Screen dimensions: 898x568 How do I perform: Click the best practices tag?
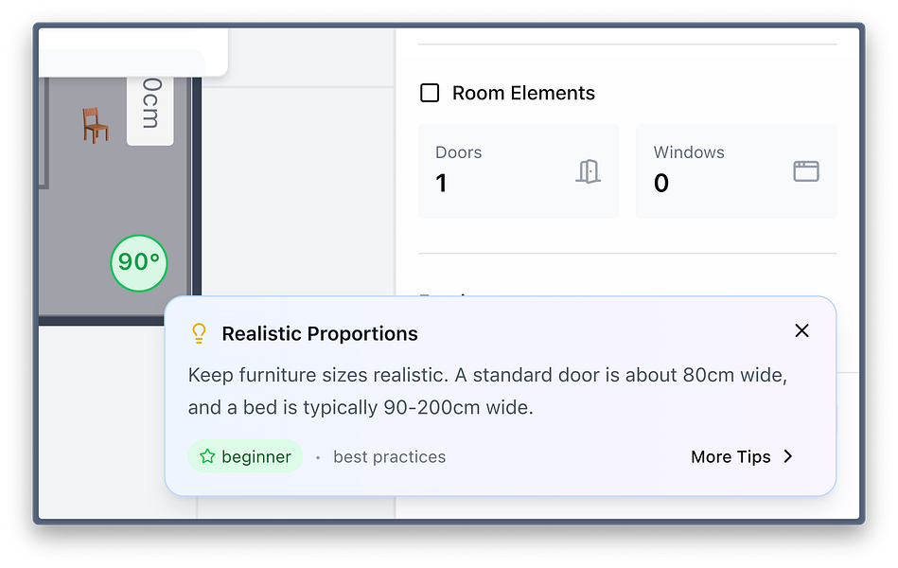tap(389, 456)
